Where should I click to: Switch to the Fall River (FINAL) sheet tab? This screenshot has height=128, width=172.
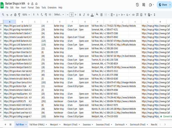tap(37, 125)
